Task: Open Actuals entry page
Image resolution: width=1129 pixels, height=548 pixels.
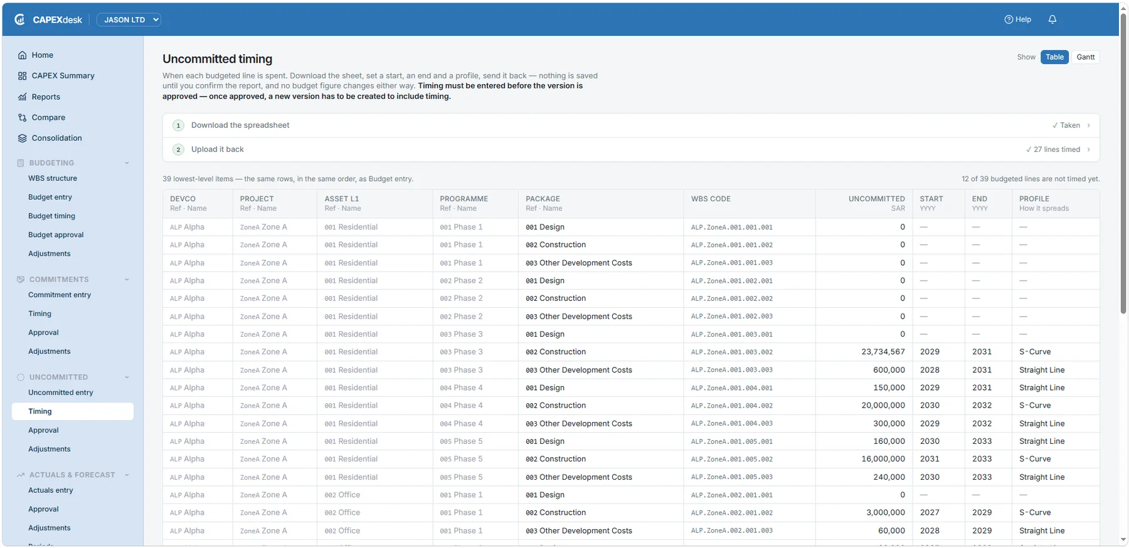Action: click(51, 491)
